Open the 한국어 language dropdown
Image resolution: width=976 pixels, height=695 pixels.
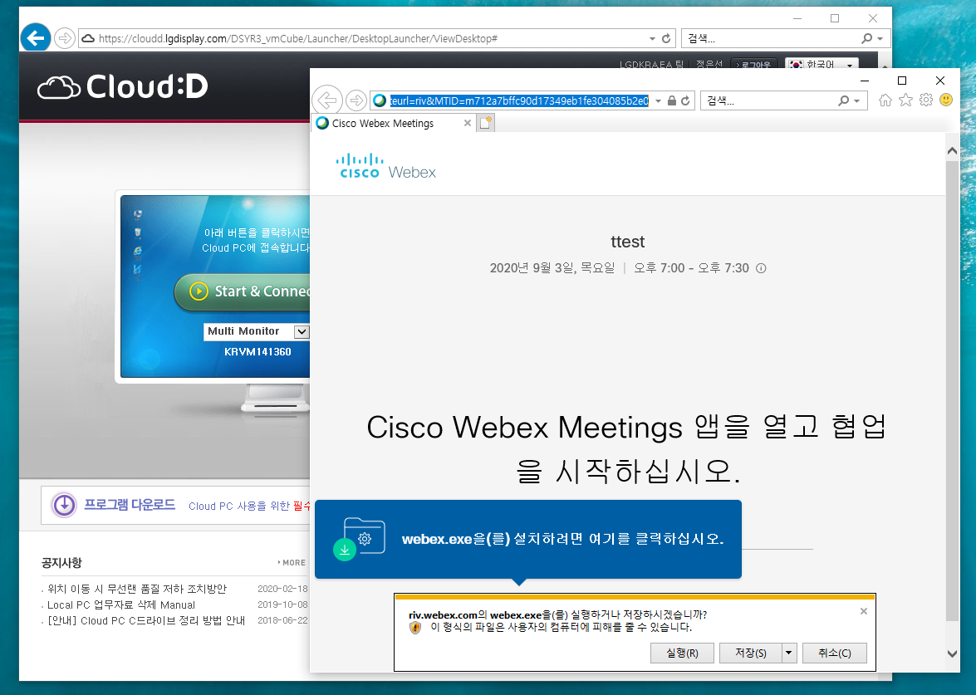pos(822,63)
